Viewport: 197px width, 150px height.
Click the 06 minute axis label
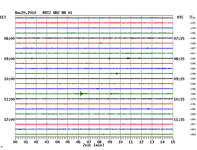[x=78, y=142]
